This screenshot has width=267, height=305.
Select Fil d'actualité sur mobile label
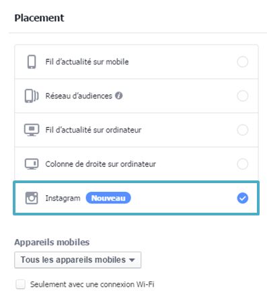click(x=87, y=62)
